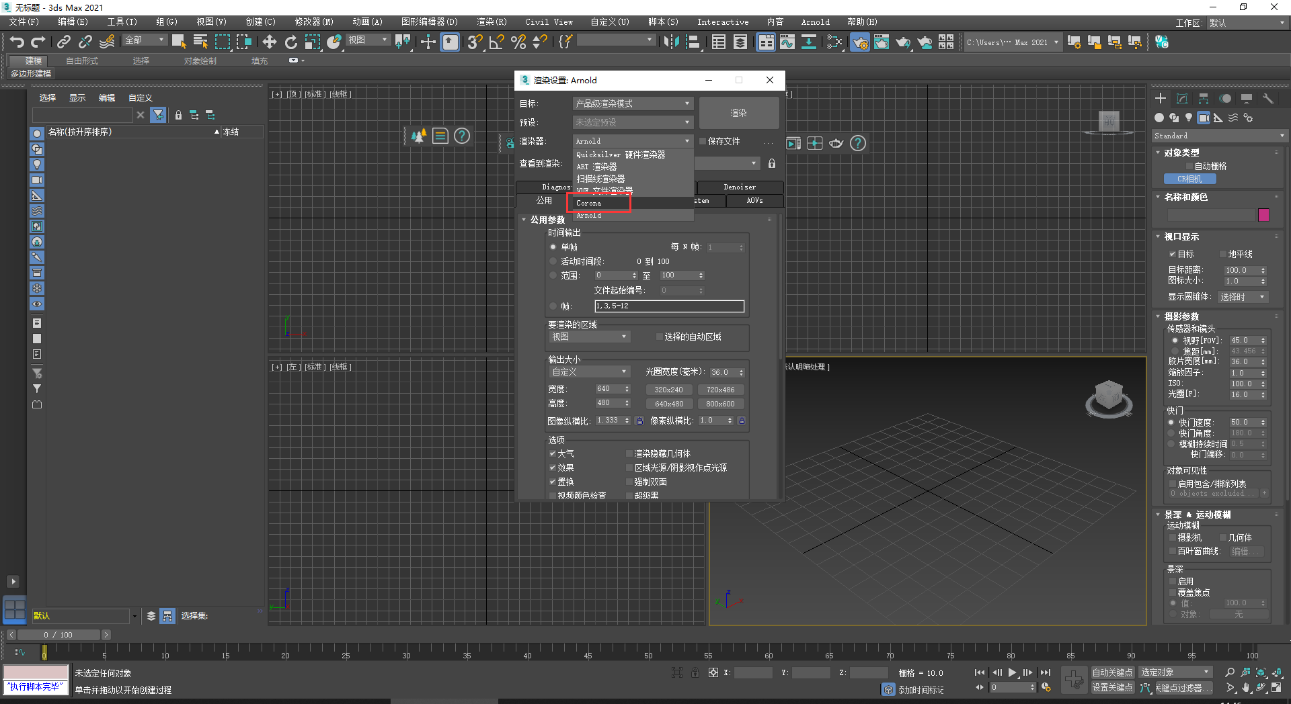Select Corona from the renderer list
The width and height of the screenshot is (1291, 704).
(588, 203)
